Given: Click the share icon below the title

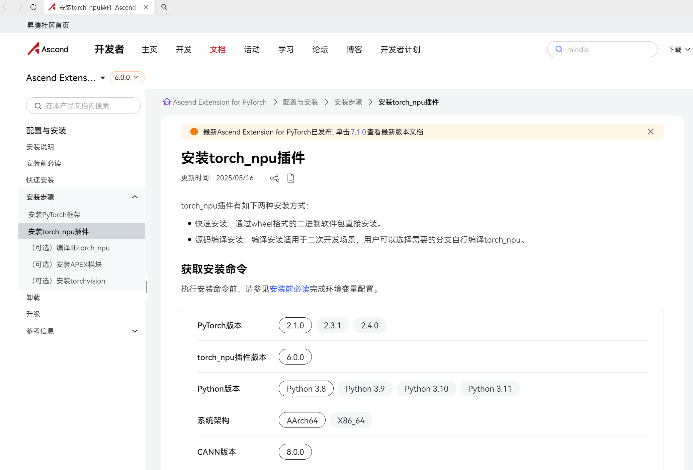Looking at the screenshot, I should point(274,178).
